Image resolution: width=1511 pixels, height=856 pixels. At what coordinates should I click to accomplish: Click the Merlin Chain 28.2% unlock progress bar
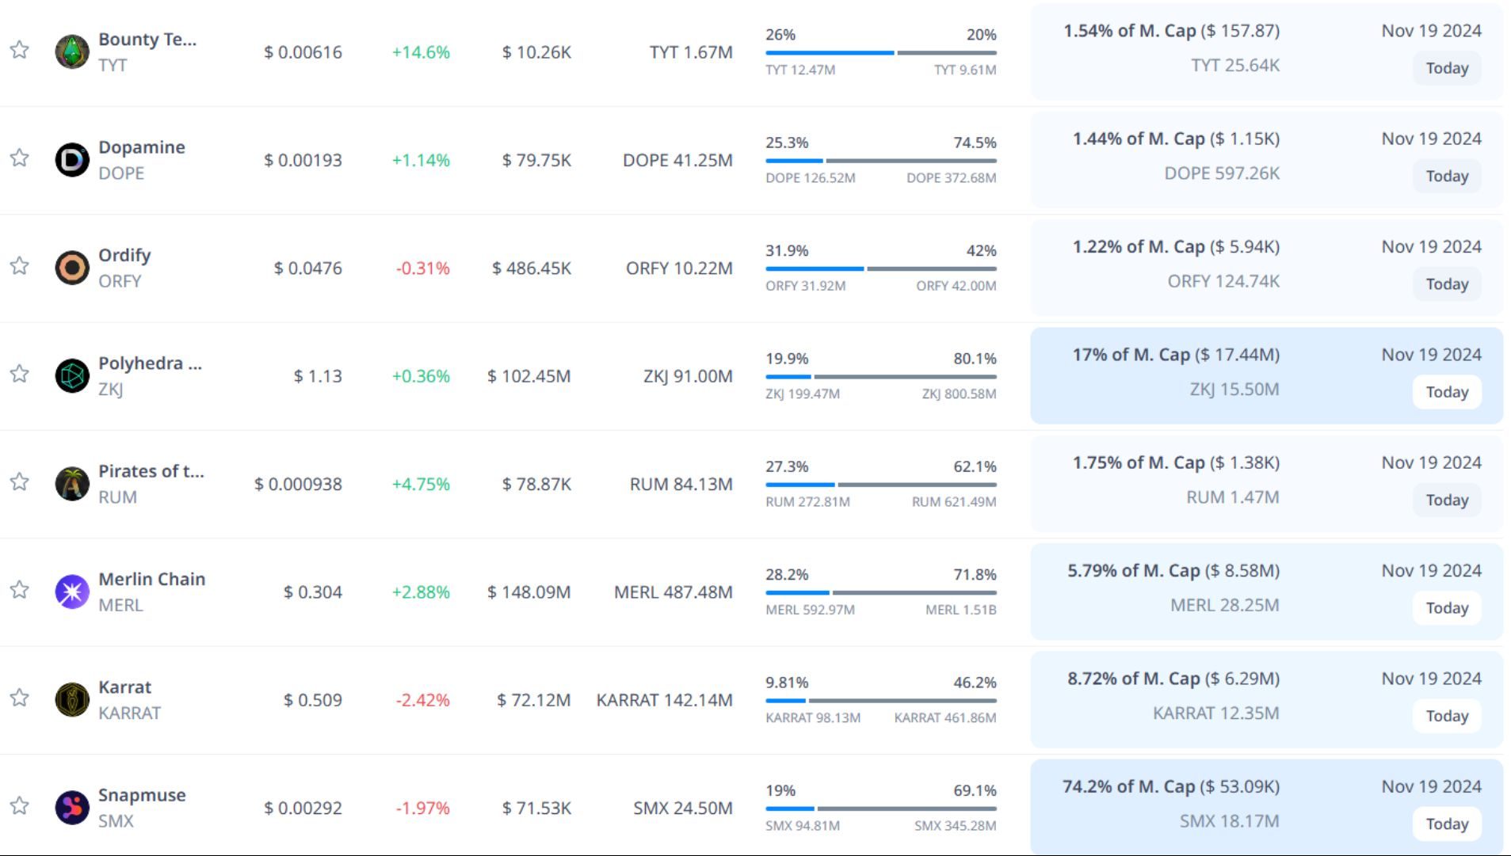point(880,592)
